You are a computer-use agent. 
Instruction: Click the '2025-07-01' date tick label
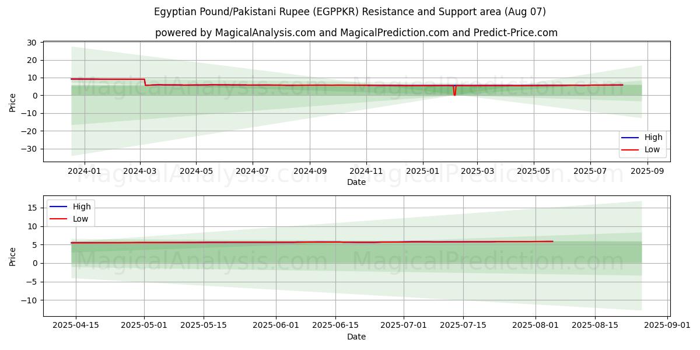point(404,326)
